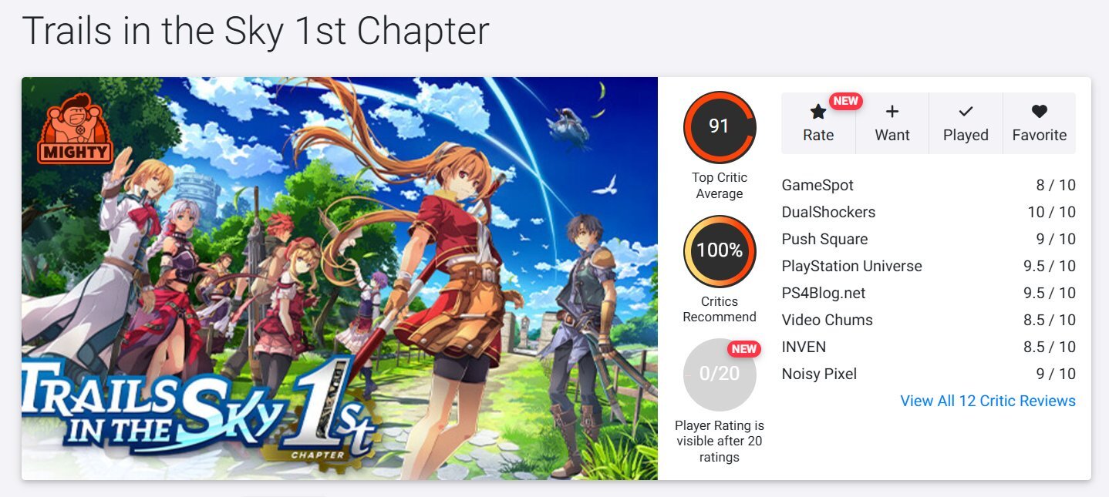This screenshot has height=497, width=1109.
Task: Click the Trails in the Sky 1st Chapter title
Action: click(255, 32)
